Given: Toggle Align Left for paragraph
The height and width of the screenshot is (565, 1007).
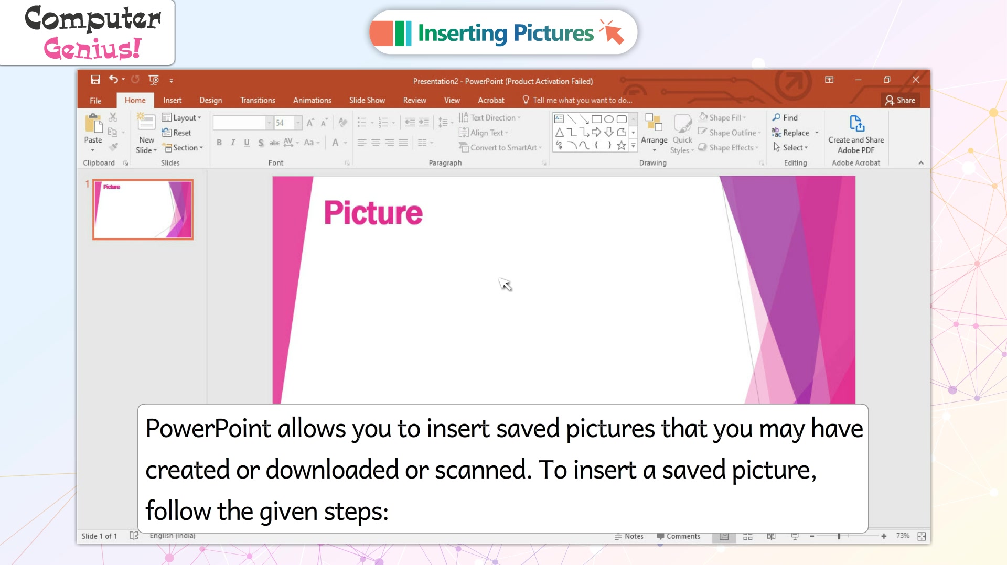Looking at the screenshot, I should (x=362, y=143).
